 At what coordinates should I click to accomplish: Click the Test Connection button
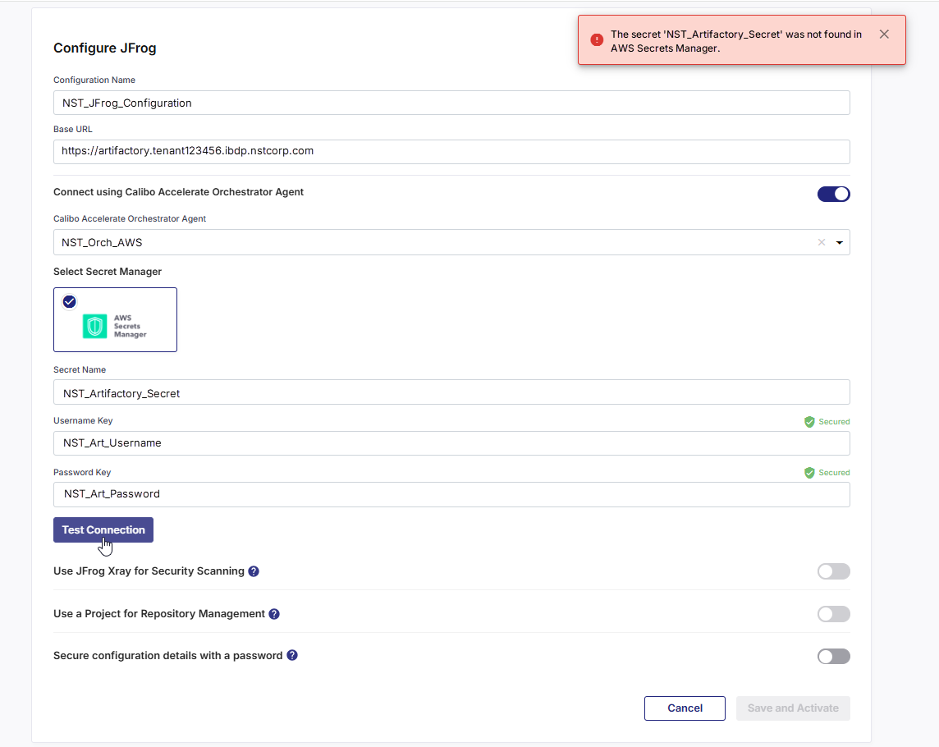coord(103,529)
